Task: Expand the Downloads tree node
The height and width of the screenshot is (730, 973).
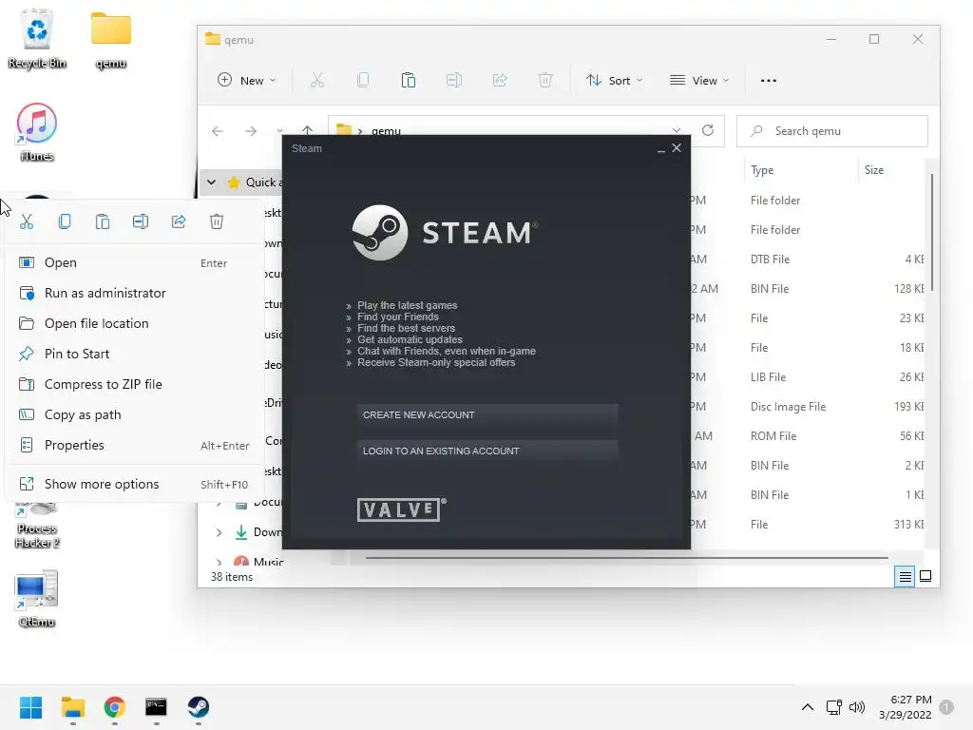Action: 219,532
